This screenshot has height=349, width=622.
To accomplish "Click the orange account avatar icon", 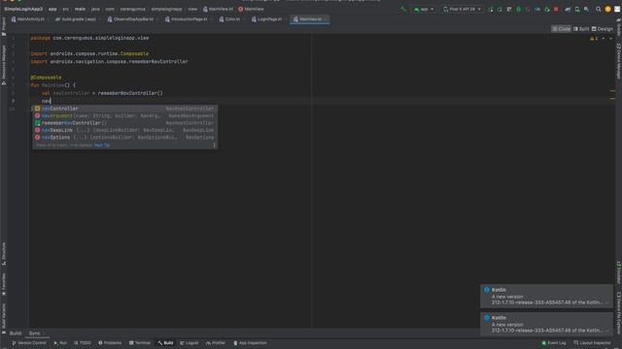I will [607, 9].
